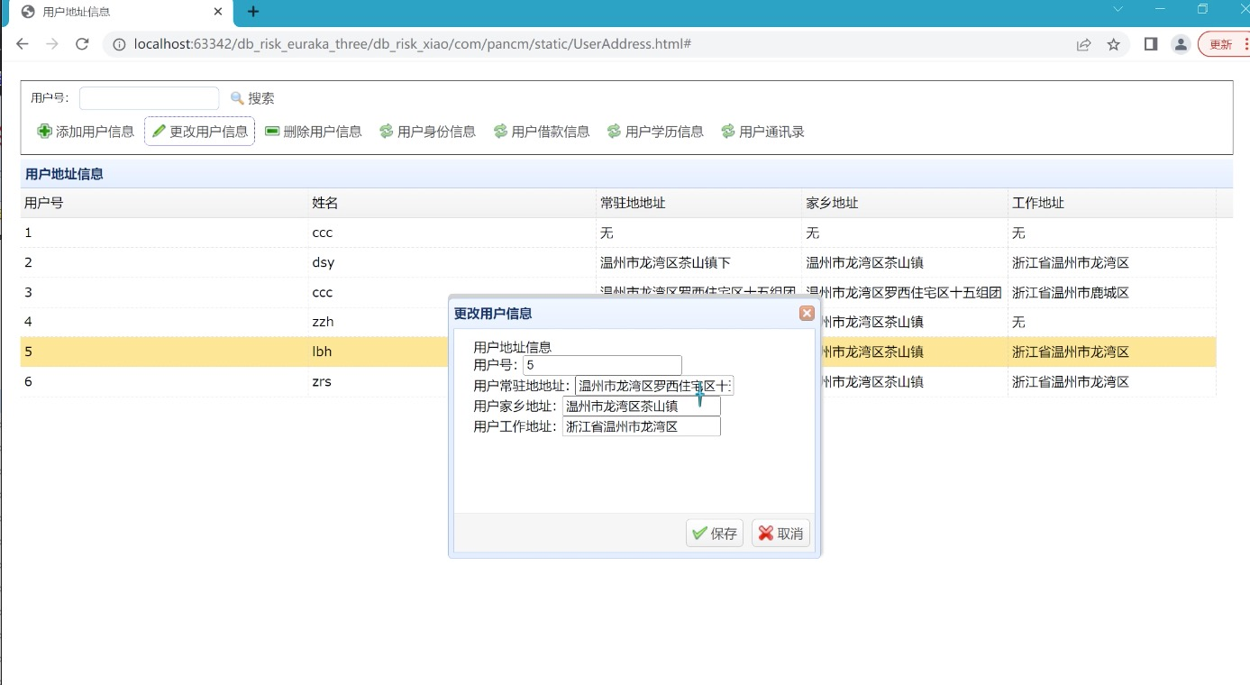Image resolution: width=1250 pixels, height=685 pixels.
Task: Click user number 6 cell
Action: [164, 381]
